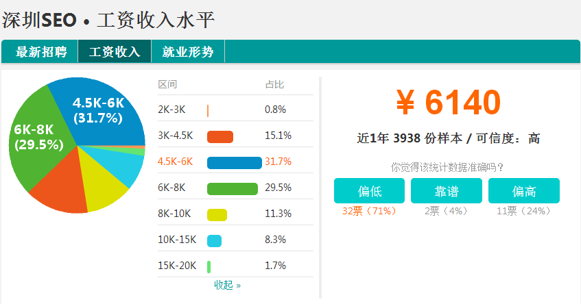The width and height of the screenshot is (581, 304).
Task: Select the green 6K-8K bar
Action: coord(233,188)
